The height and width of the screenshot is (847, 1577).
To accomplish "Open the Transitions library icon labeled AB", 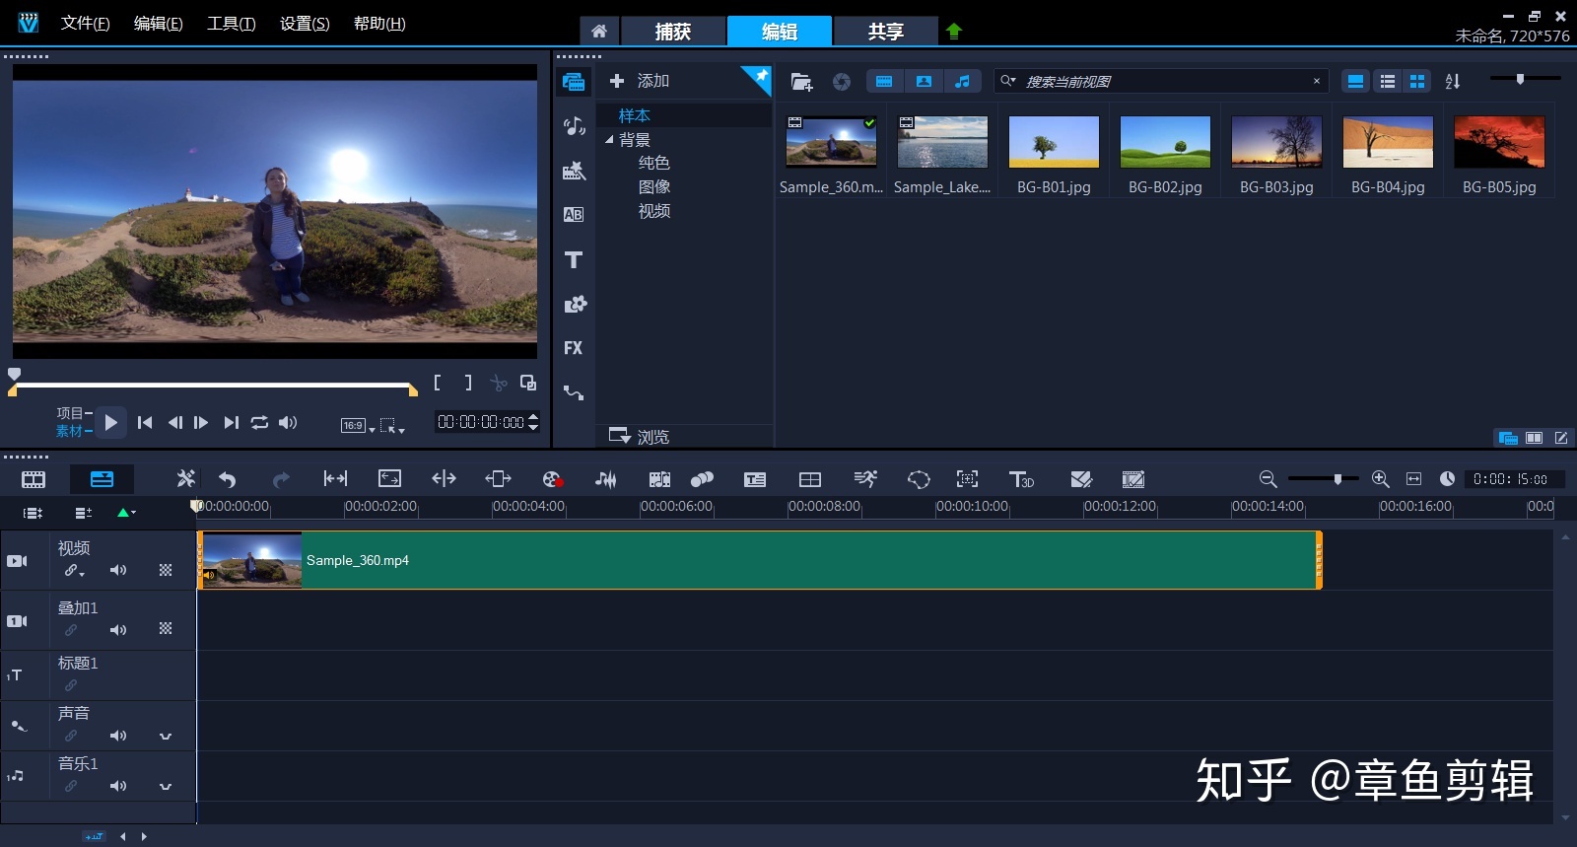I will pyautogui.click(x=574, y=214).
